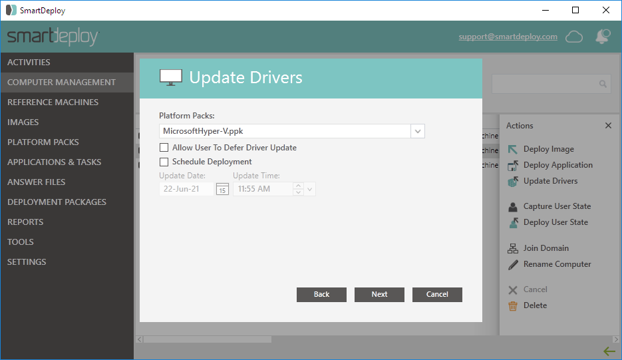Image resolution: width=622 pixels, height=360 pixels.
Task: Enable Allow User To Defer Driver Update
Action: (x=164, y=148)
